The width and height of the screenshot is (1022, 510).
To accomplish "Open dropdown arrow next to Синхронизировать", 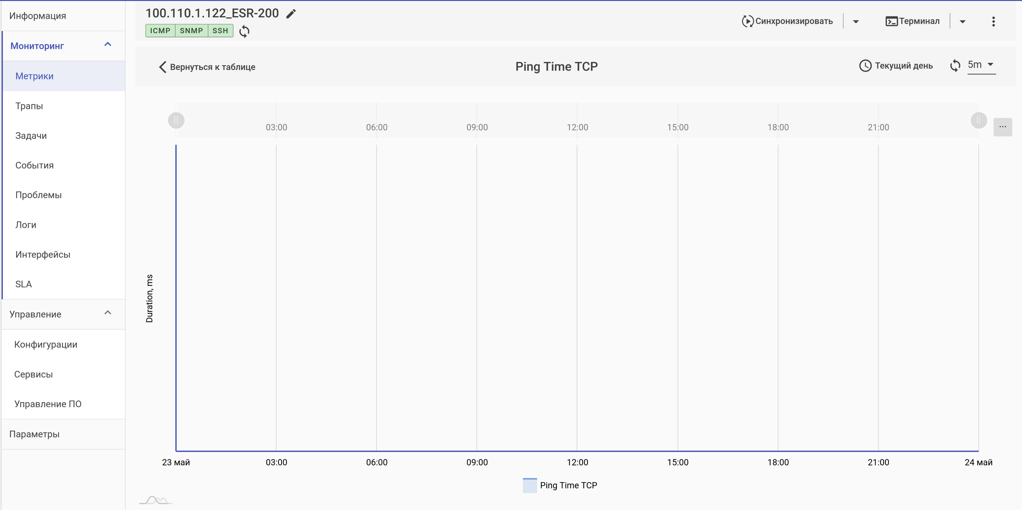I will tap(855, 22).
